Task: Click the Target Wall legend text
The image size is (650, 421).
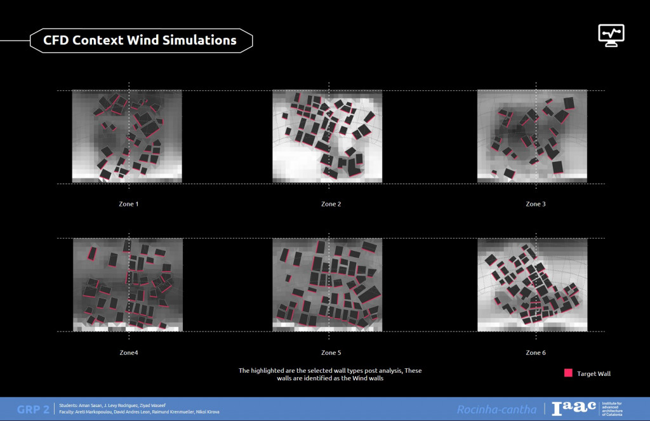Action: coord(594,374)
